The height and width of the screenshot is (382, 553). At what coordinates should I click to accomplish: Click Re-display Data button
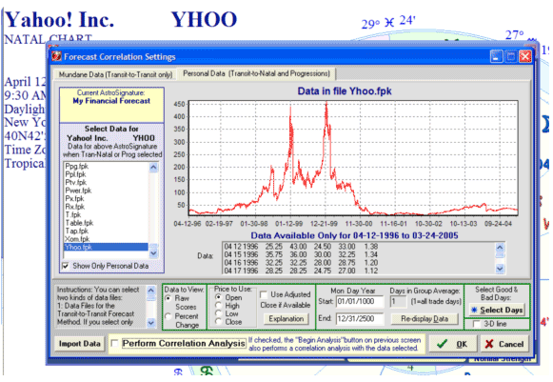pos(425,319)
